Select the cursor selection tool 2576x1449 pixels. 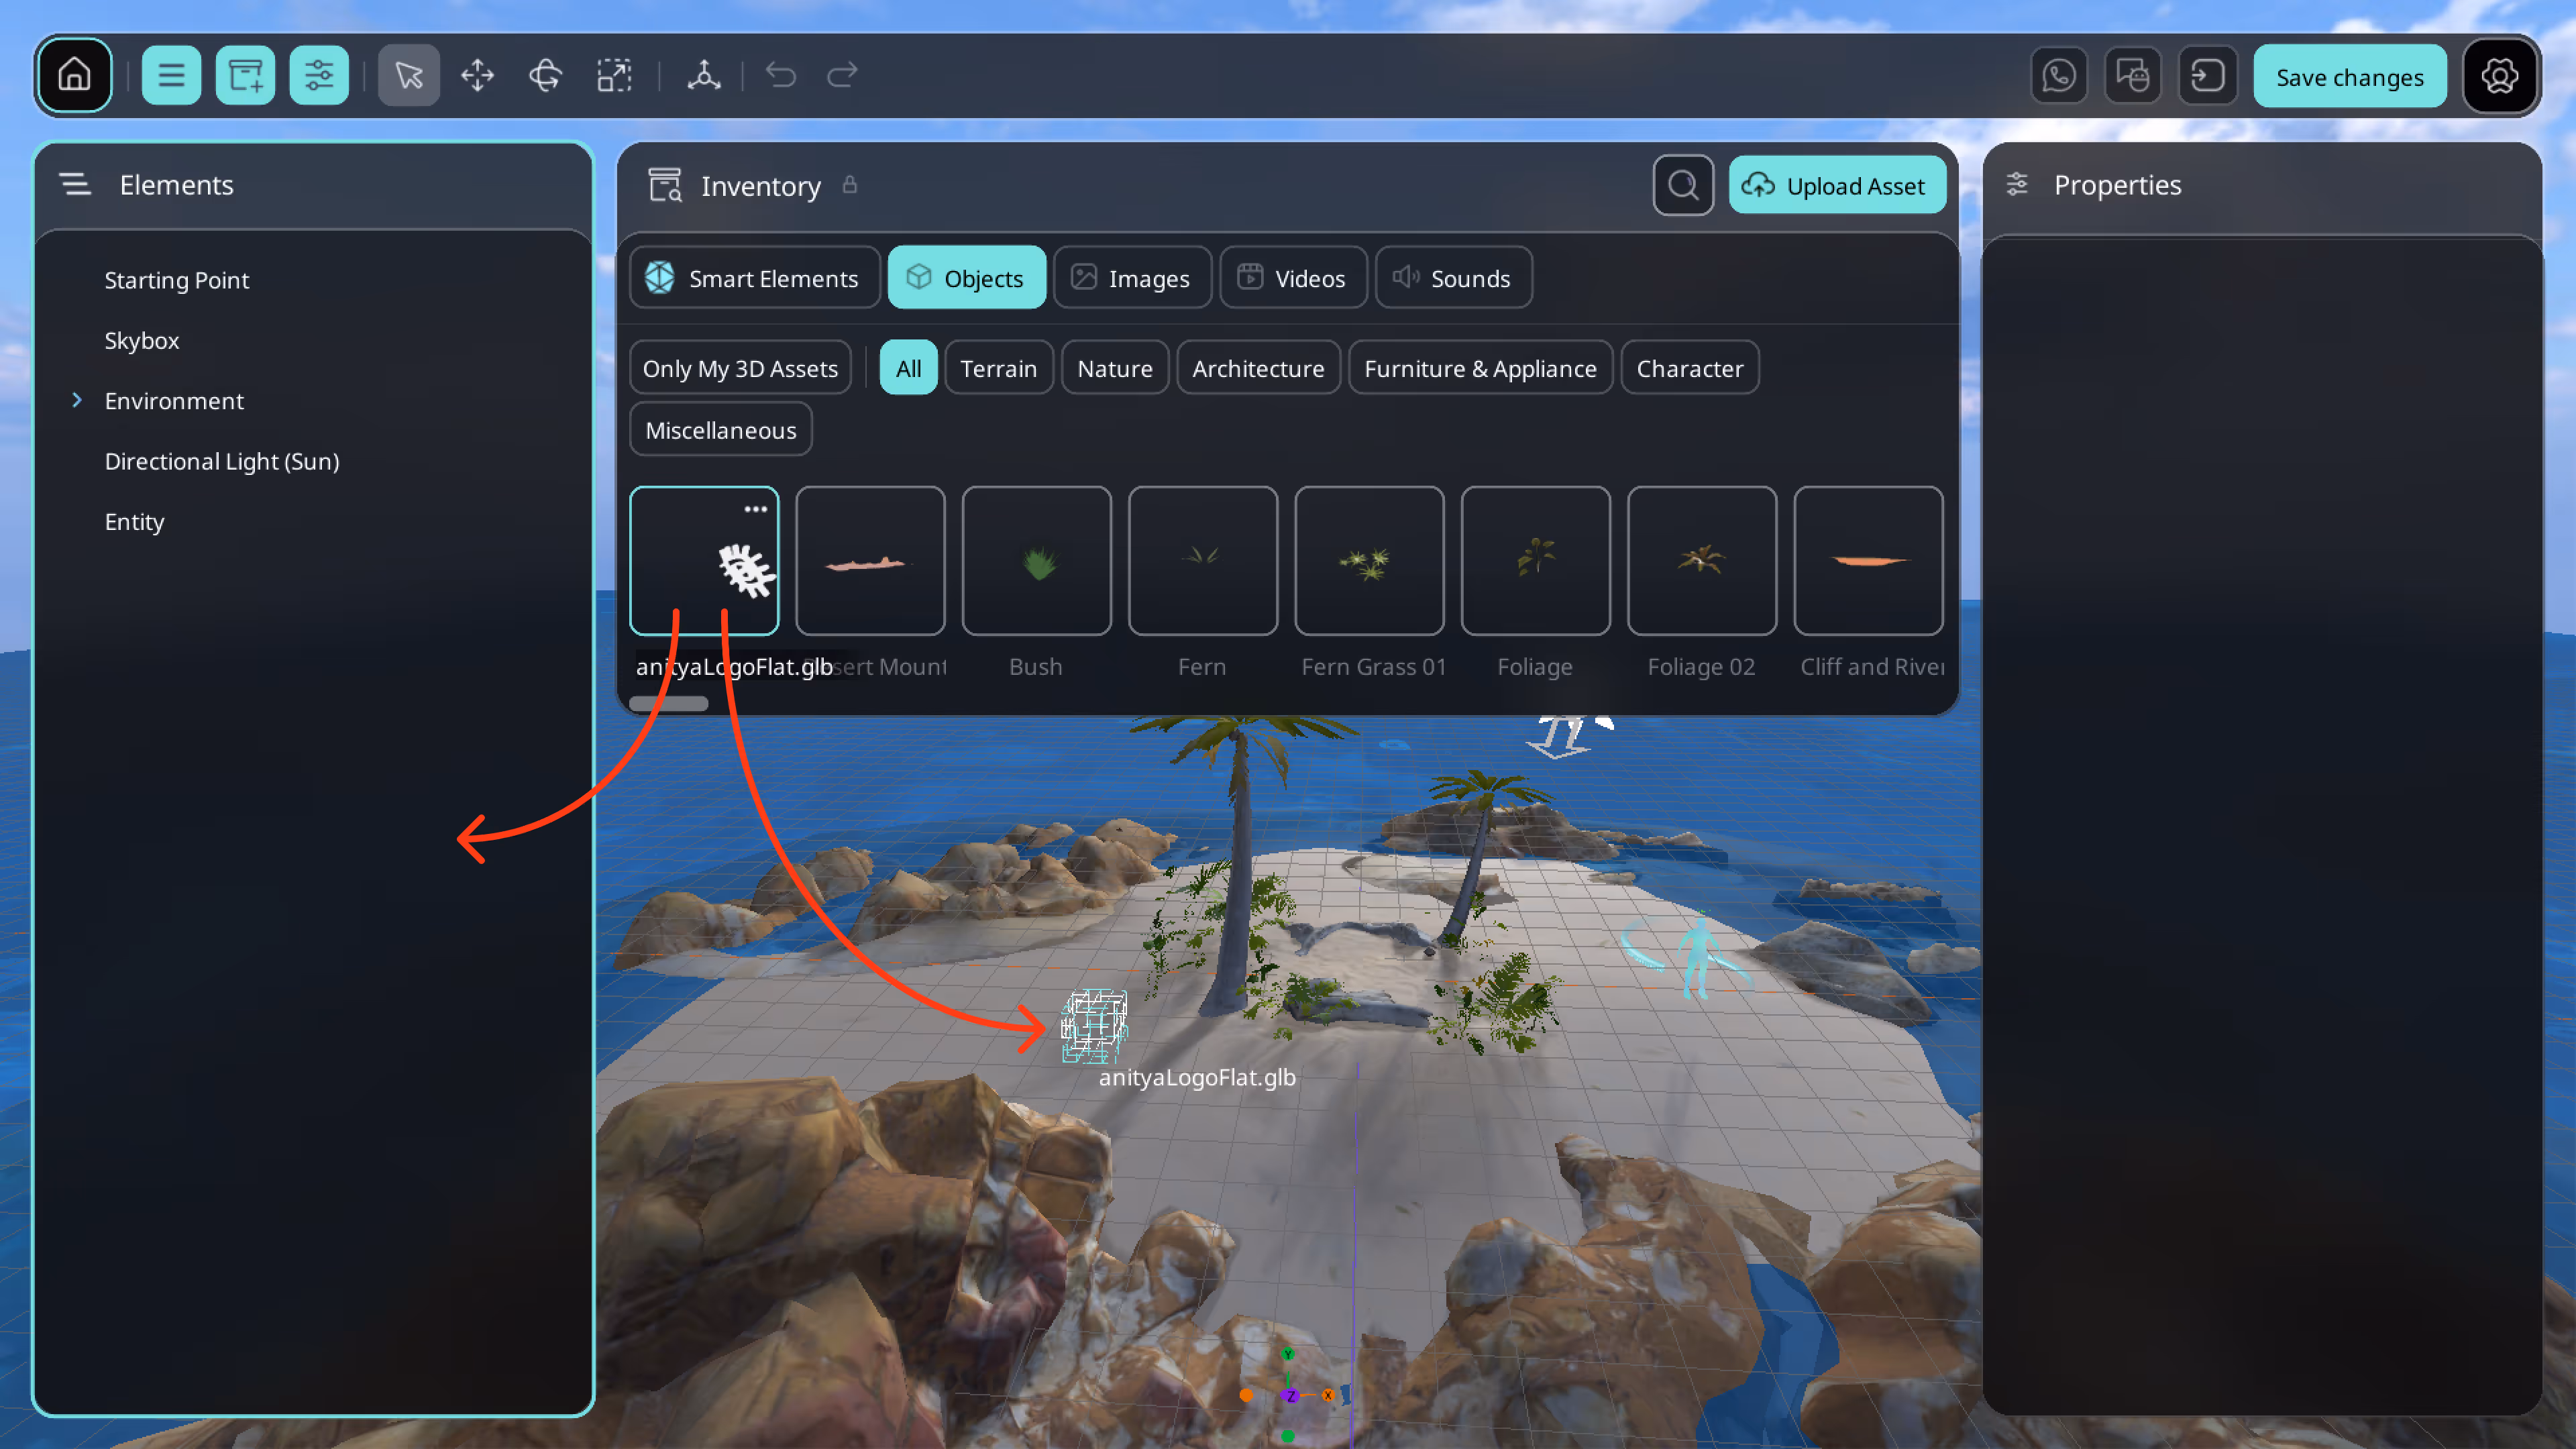point(409,75)
